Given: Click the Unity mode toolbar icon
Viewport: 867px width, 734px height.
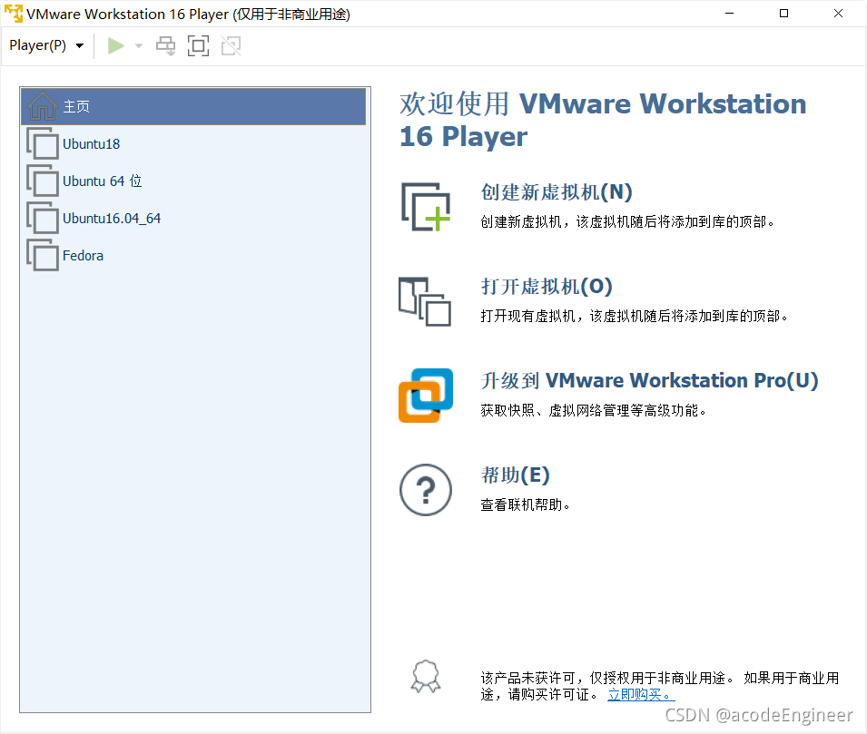Looking at the screenshot, I should click(232, 46).
